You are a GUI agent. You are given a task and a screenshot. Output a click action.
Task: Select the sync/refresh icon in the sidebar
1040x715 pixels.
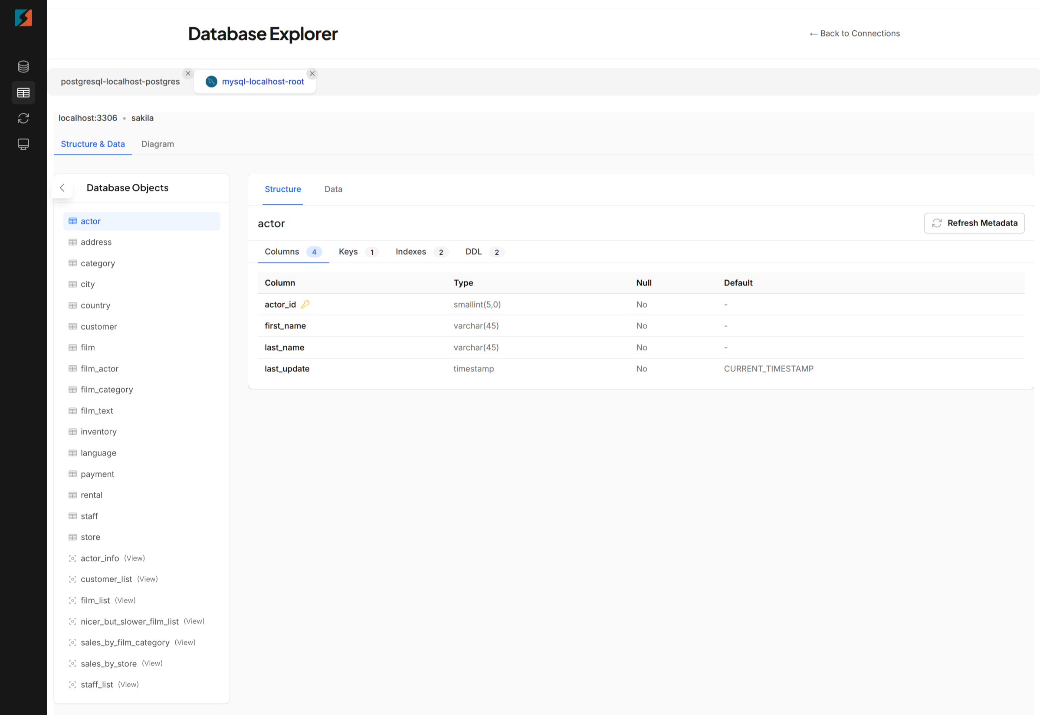click(23, 118)
